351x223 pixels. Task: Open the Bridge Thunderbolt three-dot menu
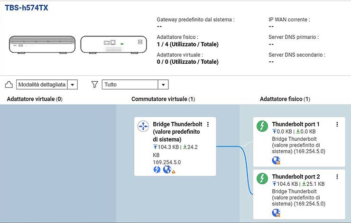tap(208, 124)
